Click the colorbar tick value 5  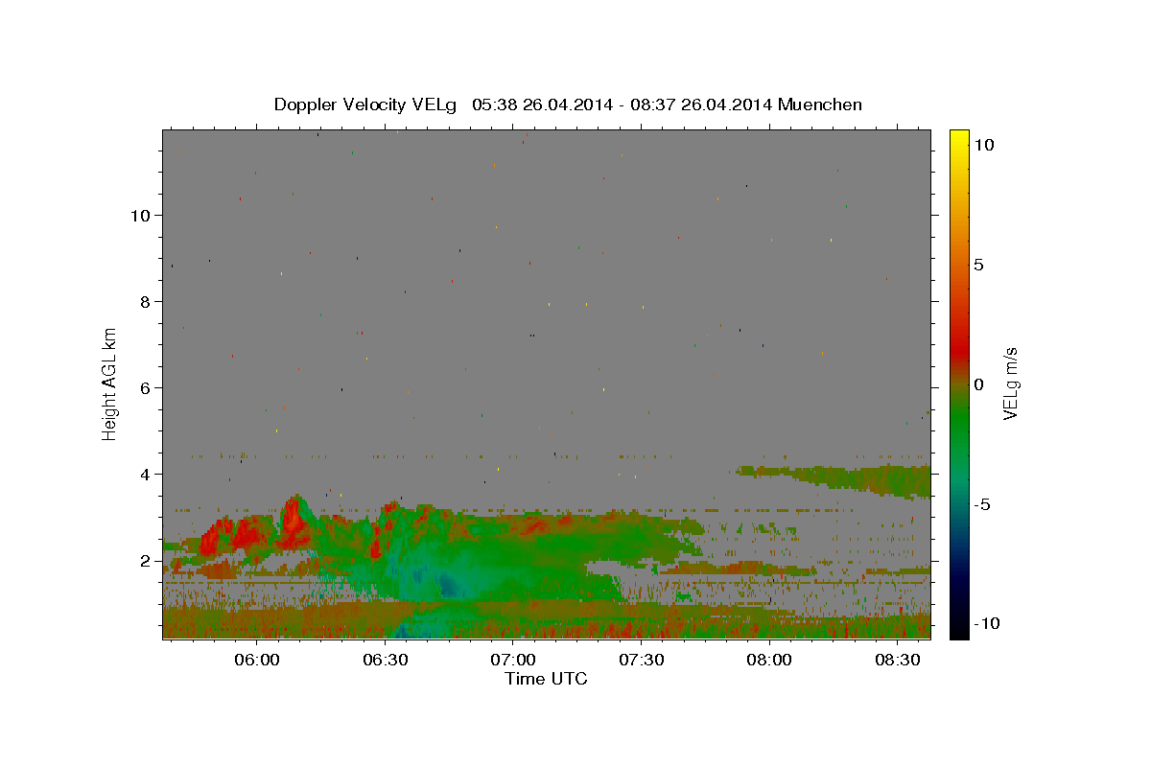click(978, 265)
